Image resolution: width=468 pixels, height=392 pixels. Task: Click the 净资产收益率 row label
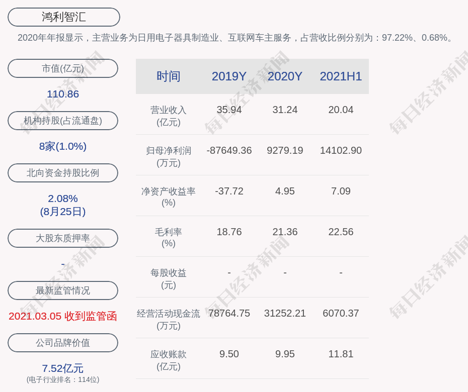tap(168, 197)
